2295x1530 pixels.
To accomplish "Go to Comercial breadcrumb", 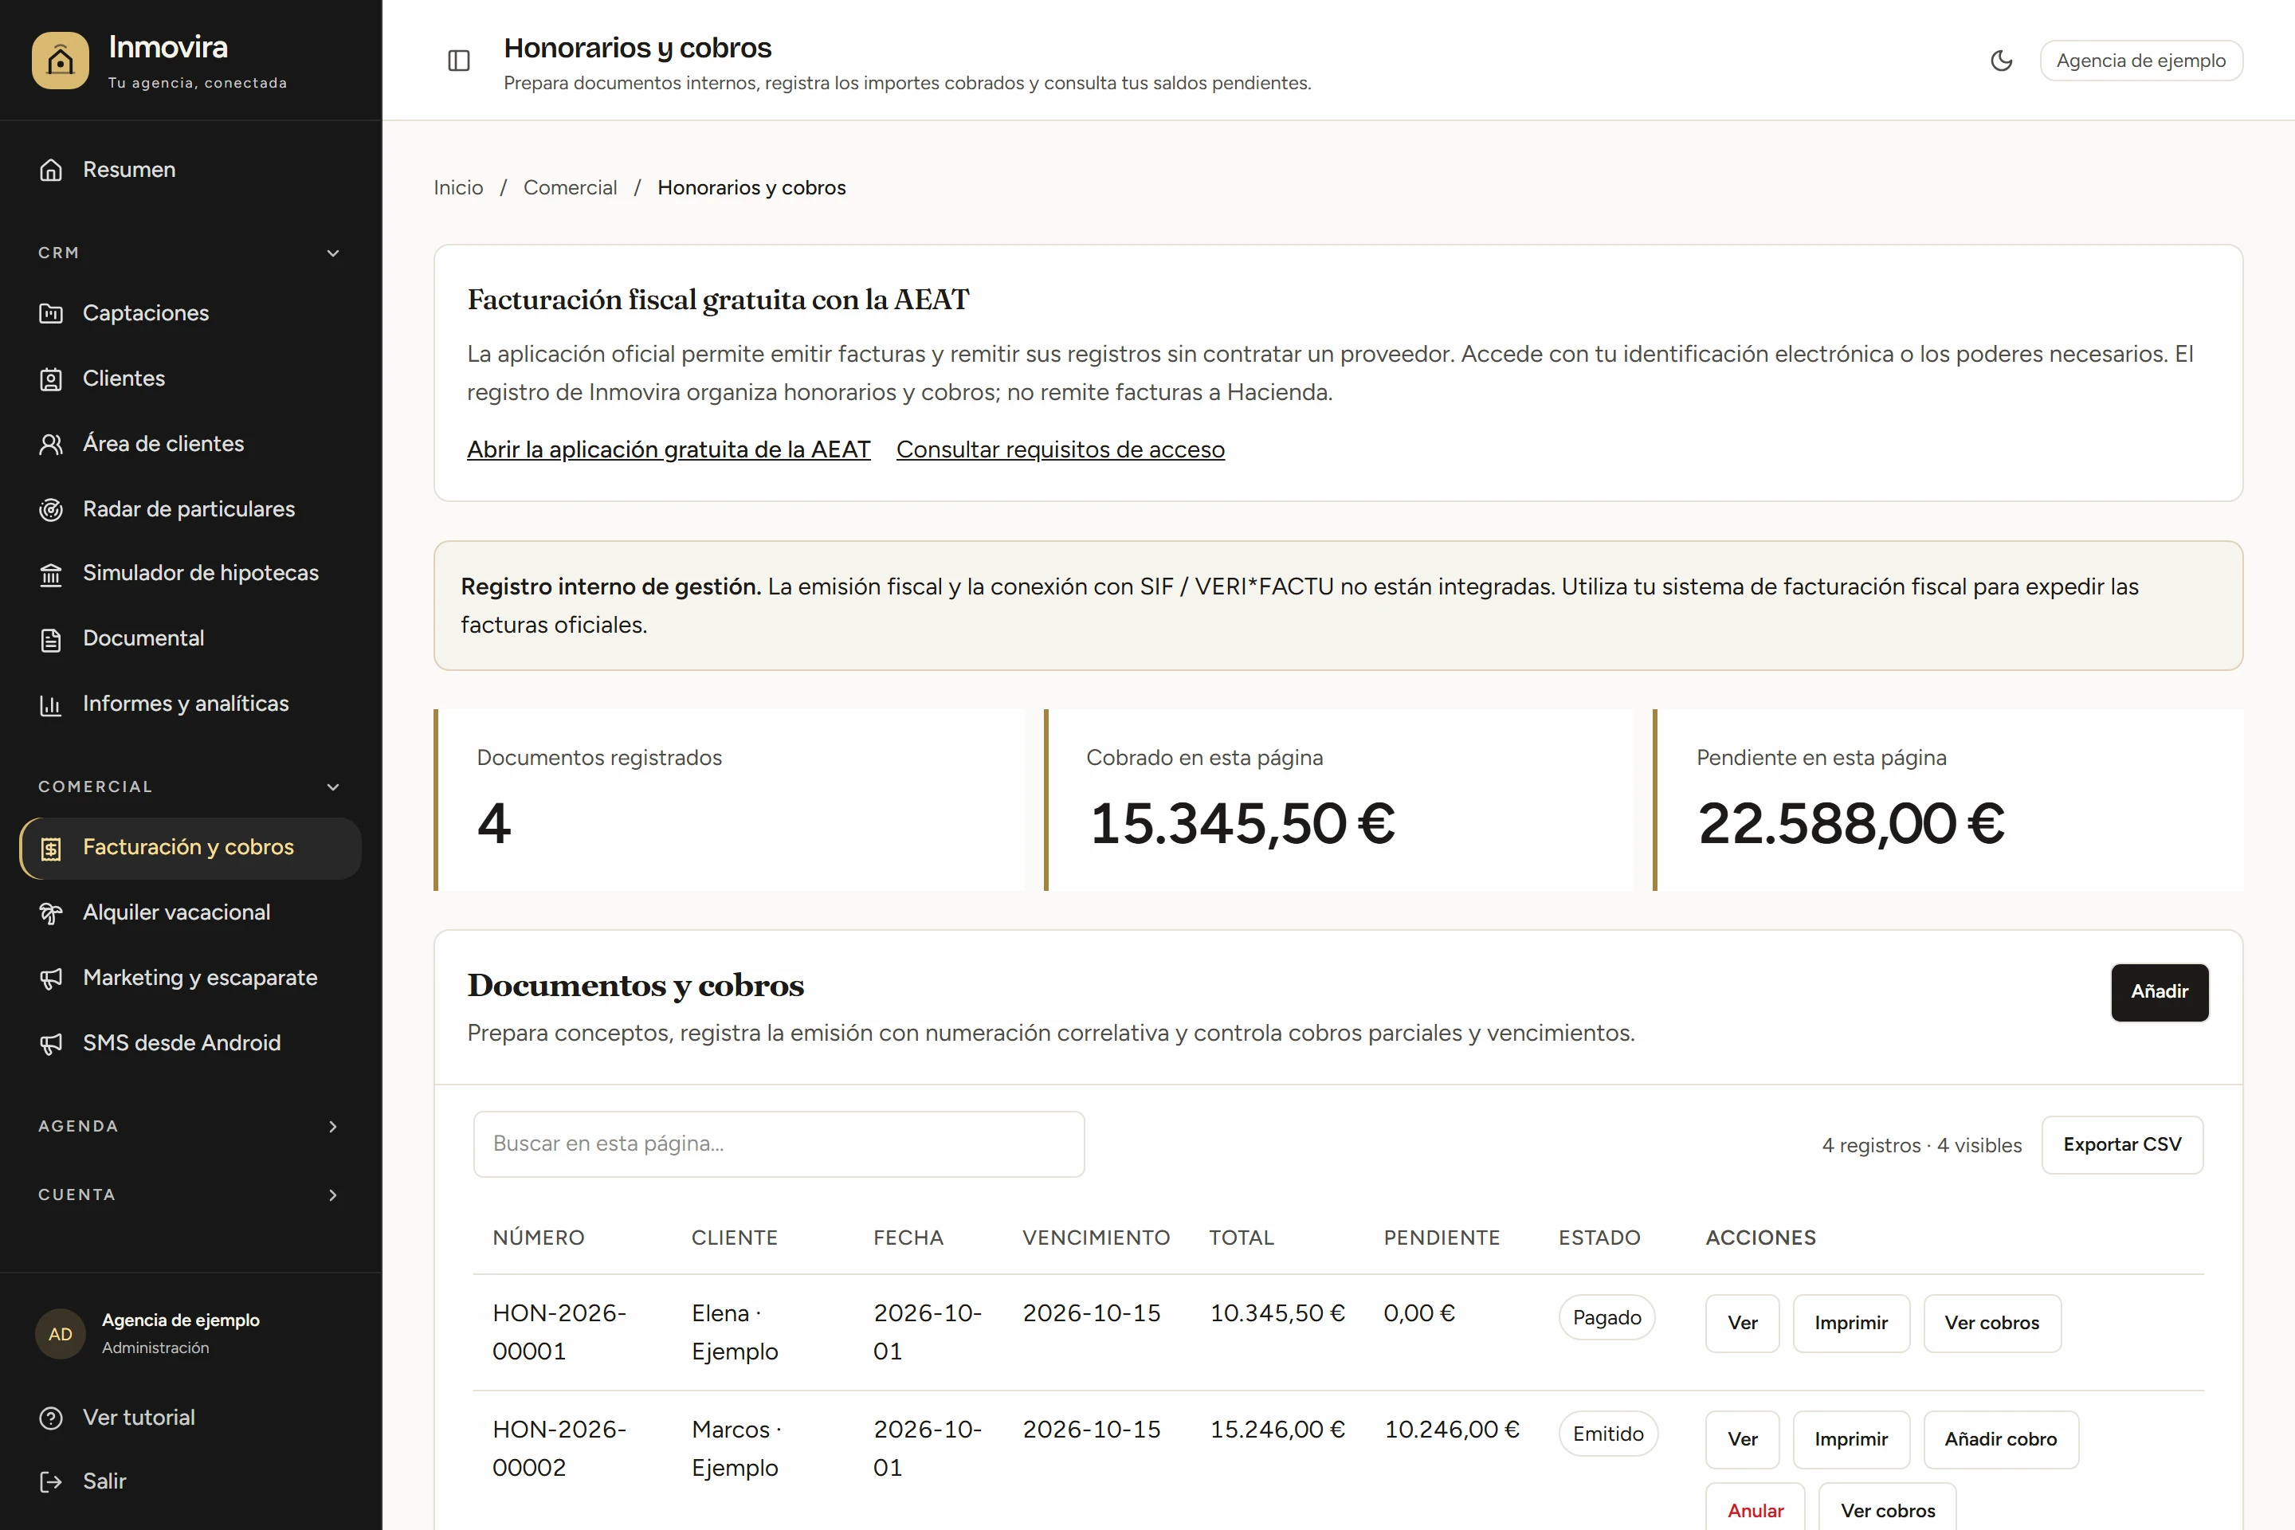I will click(x=570, y=187).
